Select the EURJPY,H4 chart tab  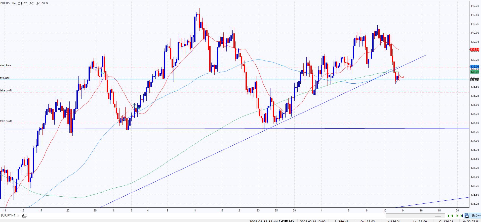8,215
